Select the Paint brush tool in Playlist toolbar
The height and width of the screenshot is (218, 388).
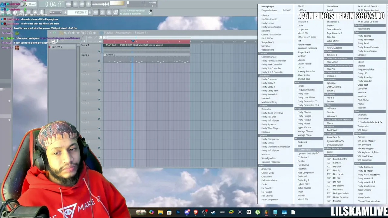tap(65, 33)
